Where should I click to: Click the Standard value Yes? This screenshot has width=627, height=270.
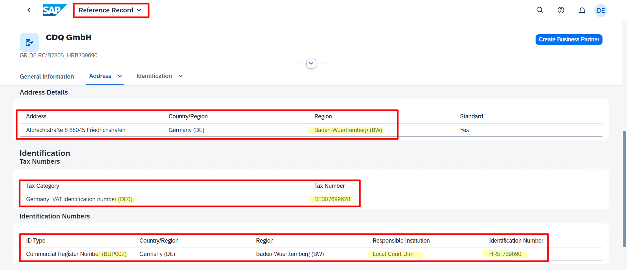pyautogui.click(x=464, y=130)
